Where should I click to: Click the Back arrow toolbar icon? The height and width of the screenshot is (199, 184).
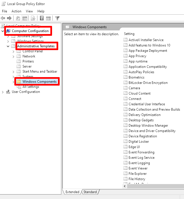[3, 18]
